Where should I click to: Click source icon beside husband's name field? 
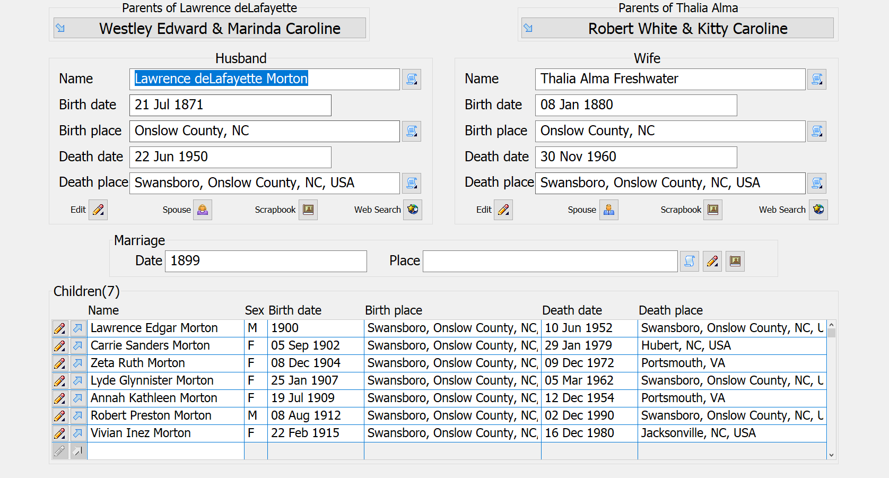[x=412, y=79]
